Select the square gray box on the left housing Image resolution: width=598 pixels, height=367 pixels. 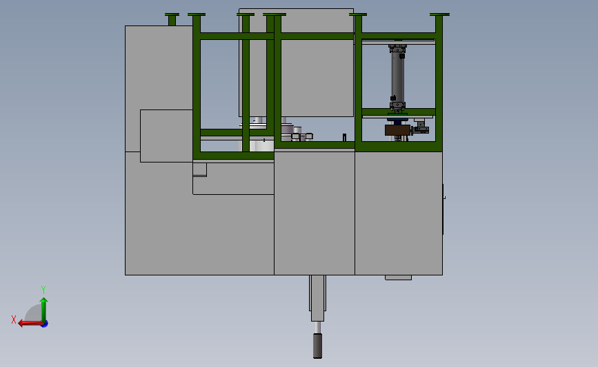pos(166,136)
